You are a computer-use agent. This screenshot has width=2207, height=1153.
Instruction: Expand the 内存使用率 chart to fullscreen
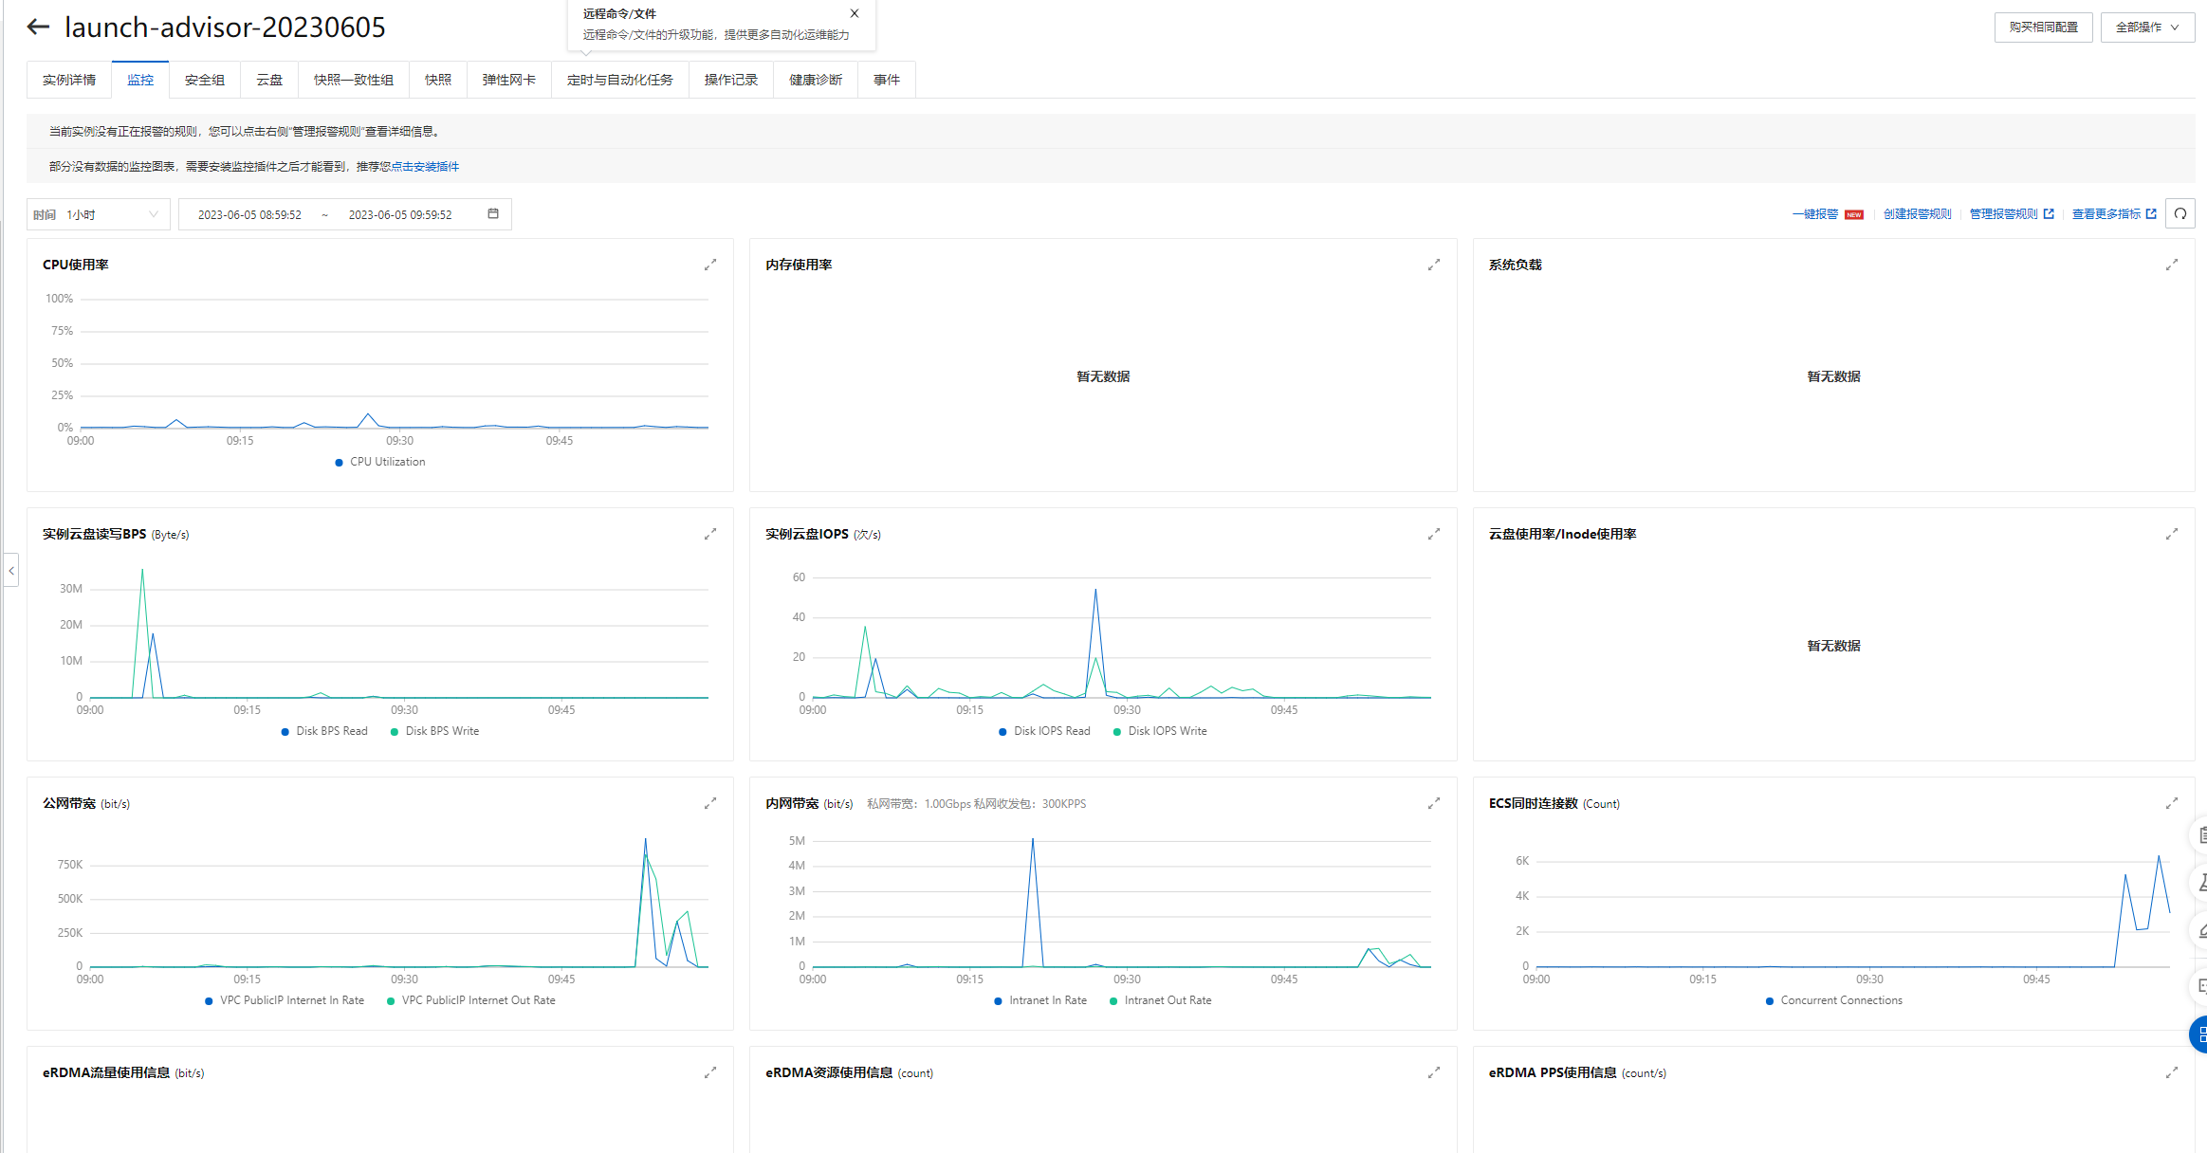coord(1433,265)
